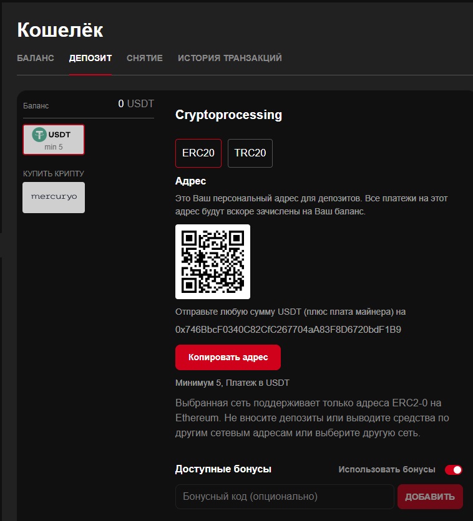Click the green Tether USDT coin icon
The width and height of the screenshot is (473, 521).
[x=39, y=135]
